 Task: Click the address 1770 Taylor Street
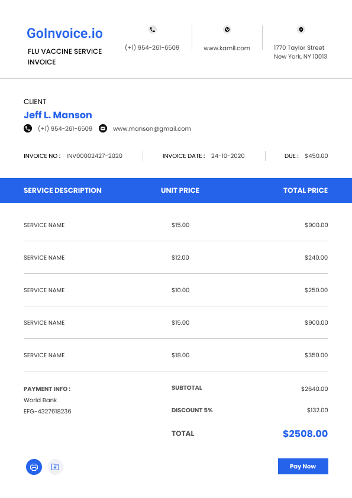299,48
